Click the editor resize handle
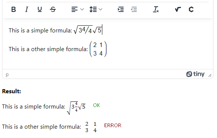 210,75
